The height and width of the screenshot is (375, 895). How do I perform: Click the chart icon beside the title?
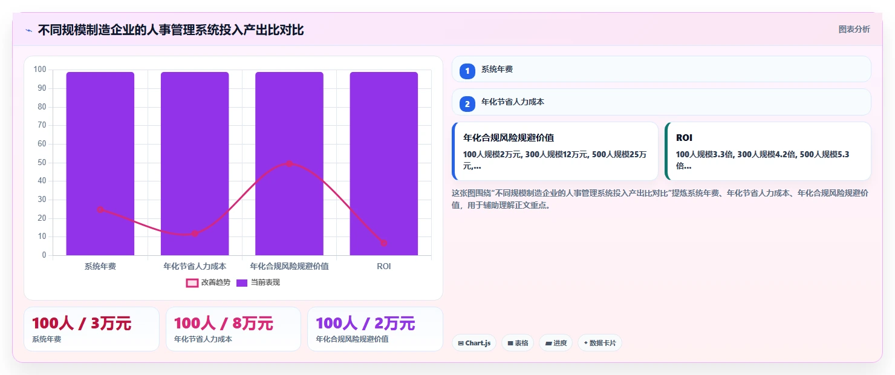pyautogui.click(x=28, y=30)
